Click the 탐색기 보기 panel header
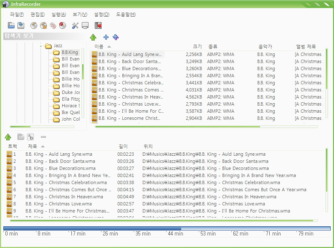 click(45, 36)
